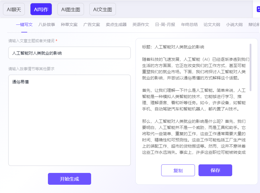Select the 卖点生成器 generator
The height and width of the screenshot is (193, 260).
click(116, 24)
